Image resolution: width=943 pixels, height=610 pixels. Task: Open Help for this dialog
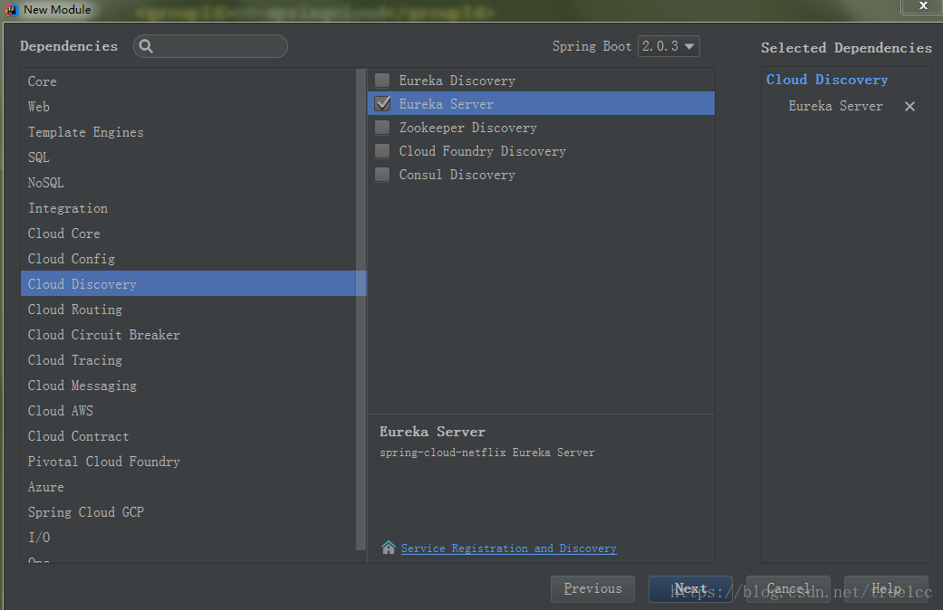(887, 589)
